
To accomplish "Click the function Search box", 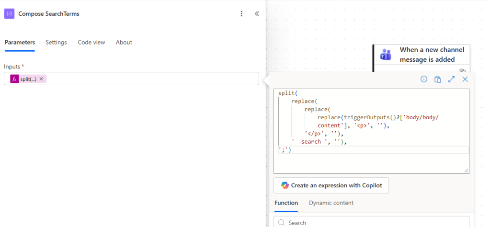I will pos(374,222).
